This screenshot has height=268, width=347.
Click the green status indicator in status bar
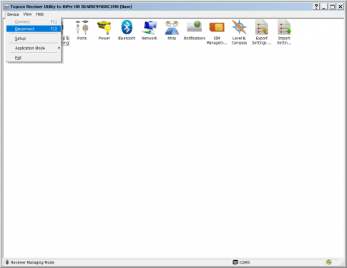pos(329,262)
